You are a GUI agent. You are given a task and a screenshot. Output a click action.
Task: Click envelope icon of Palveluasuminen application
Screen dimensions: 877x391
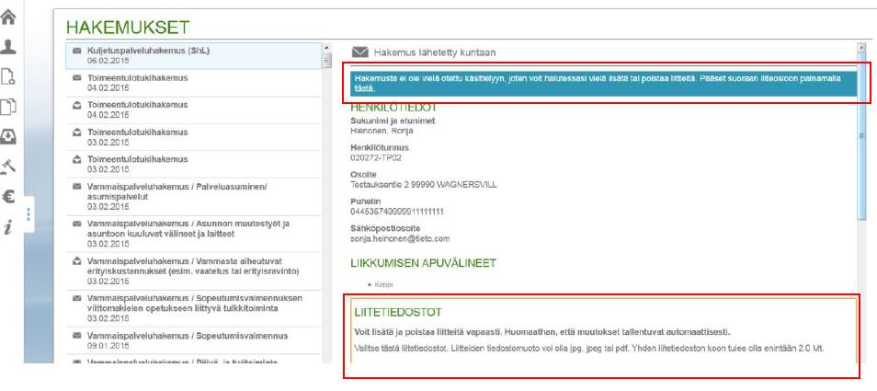pos(77,187)
